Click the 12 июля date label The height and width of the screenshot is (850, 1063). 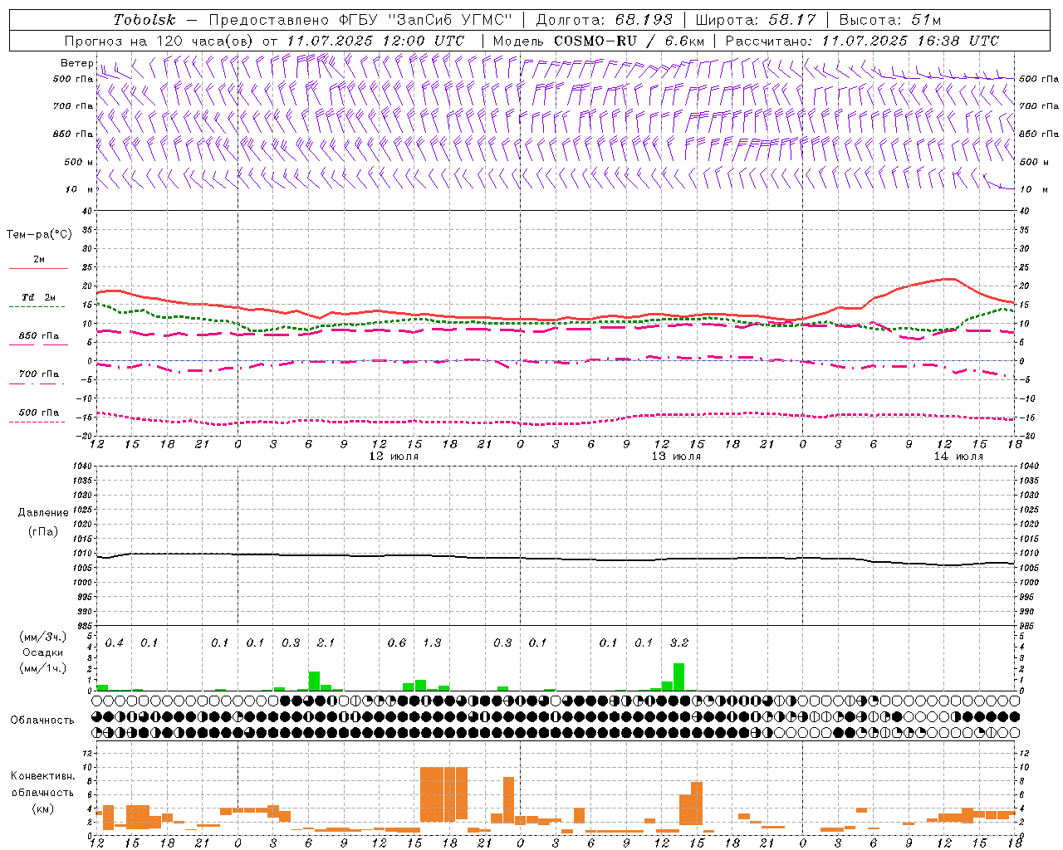pos(394,457)
